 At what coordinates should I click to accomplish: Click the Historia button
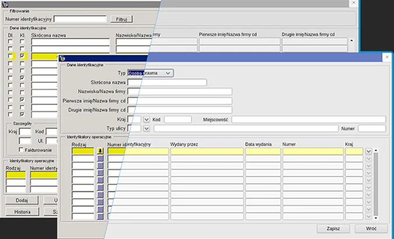22,212
